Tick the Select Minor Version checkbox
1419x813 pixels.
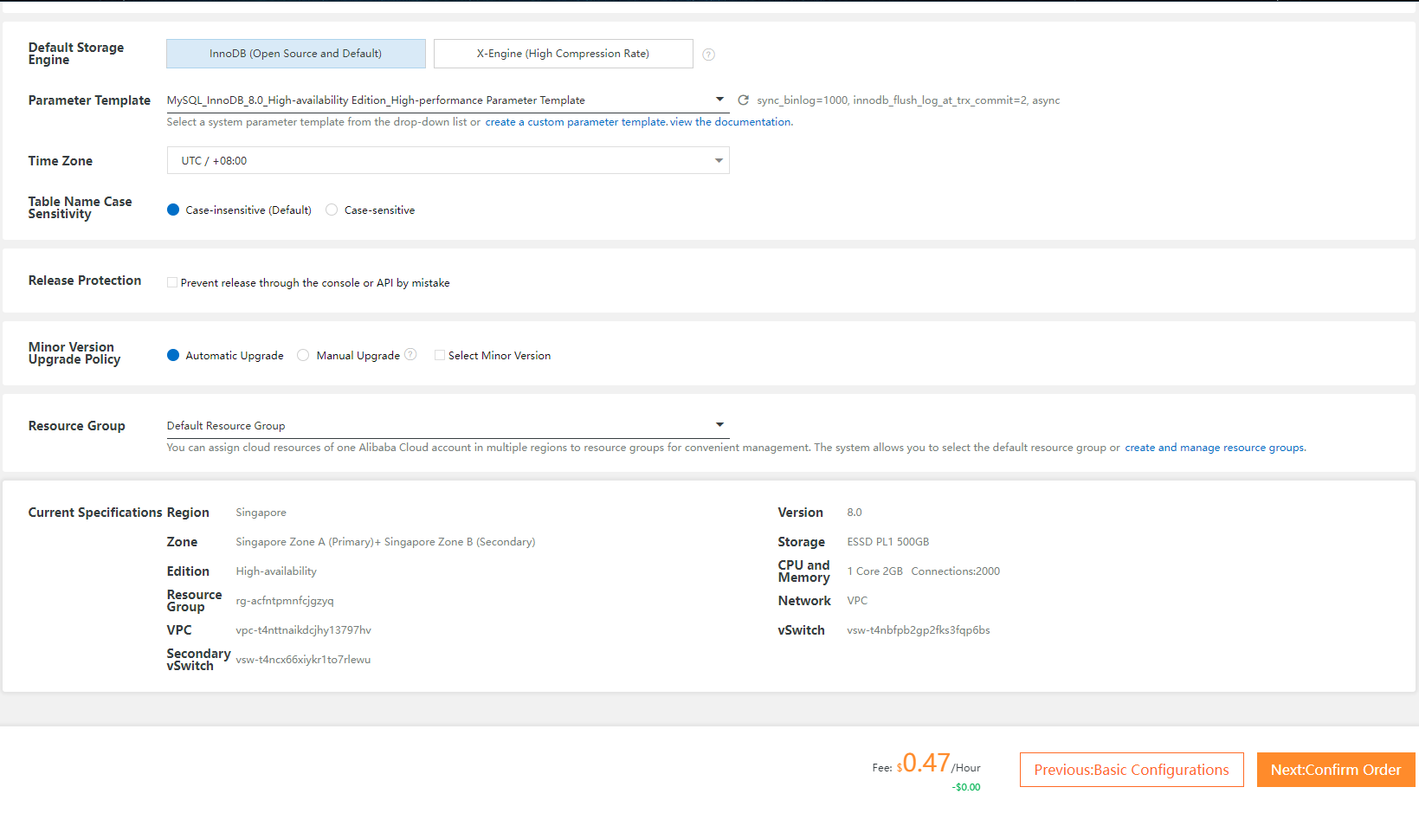[x=440, y=355]
